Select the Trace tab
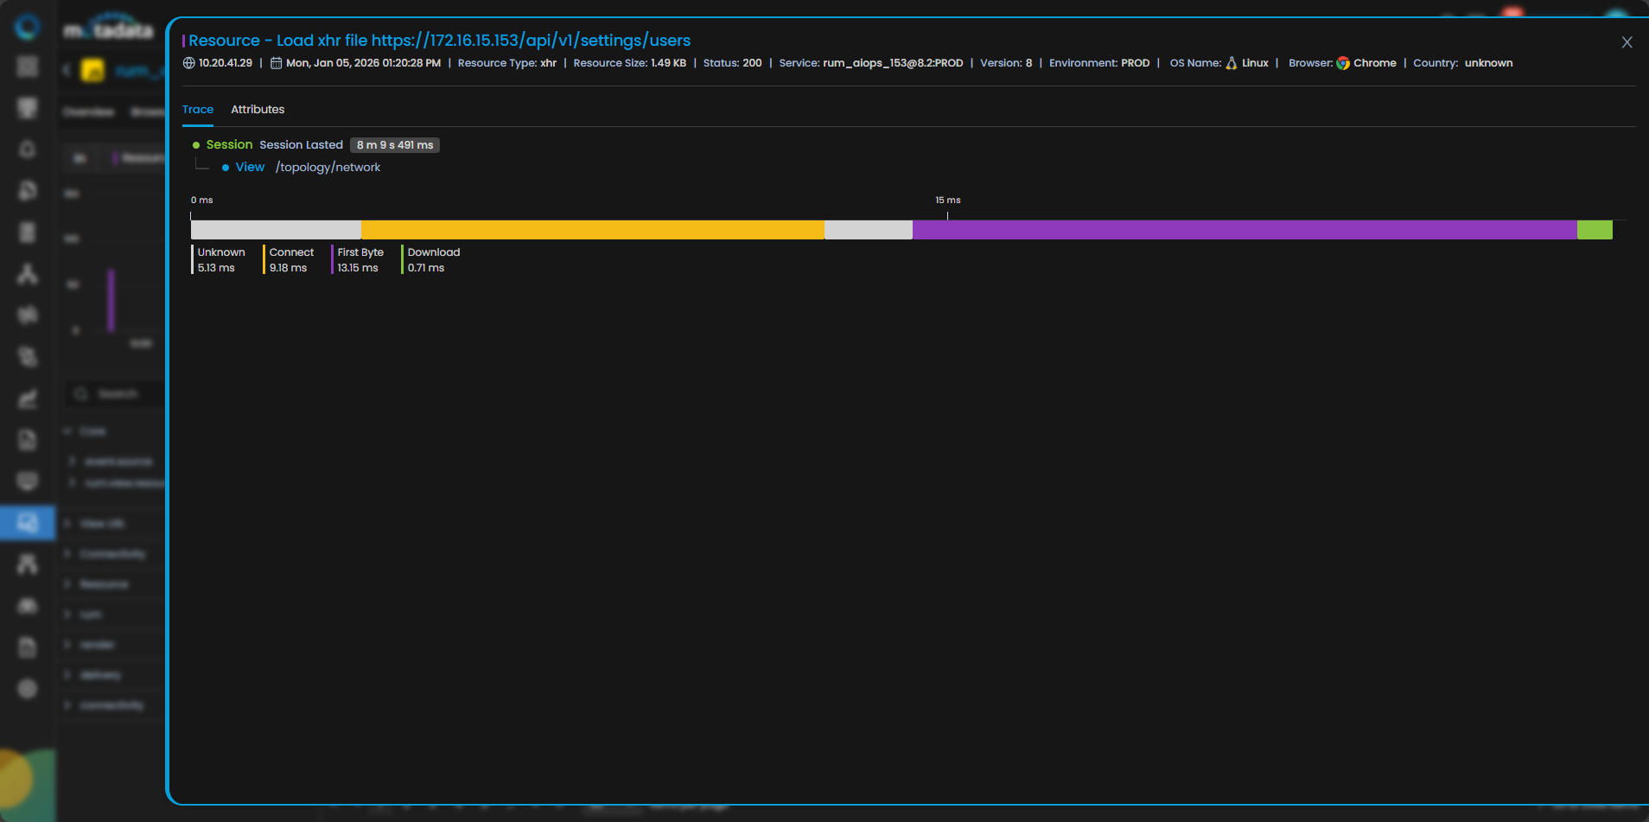 (x=197, y=110)
